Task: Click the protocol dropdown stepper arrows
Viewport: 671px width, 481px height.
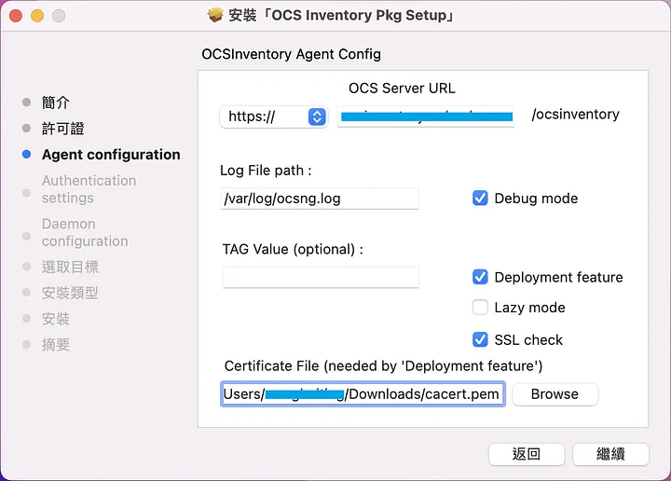Action: [x=317, y=117]
